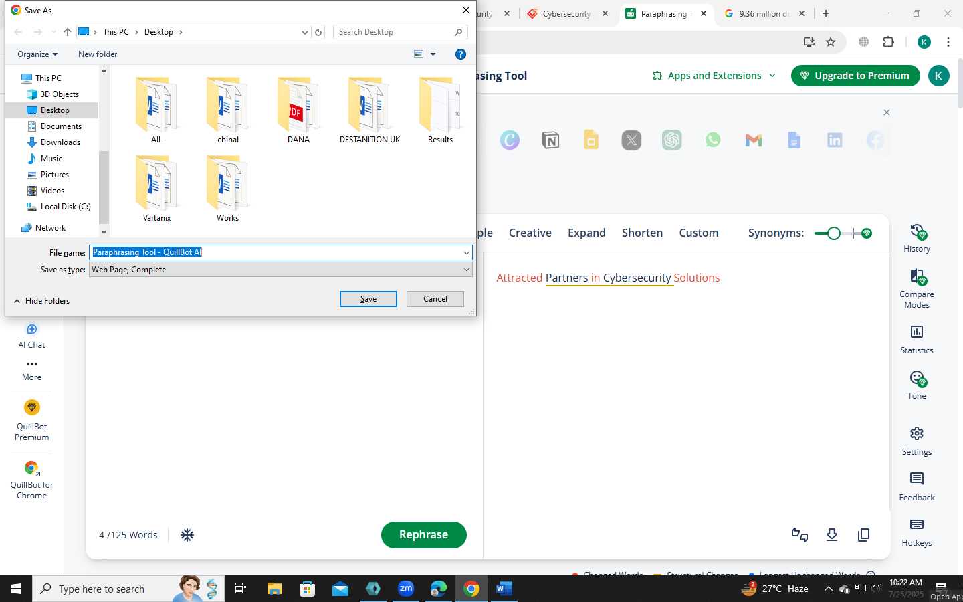Adjust the Synonyms slider handle
Screen dimensions: 963x602
[x=833, y=233]
